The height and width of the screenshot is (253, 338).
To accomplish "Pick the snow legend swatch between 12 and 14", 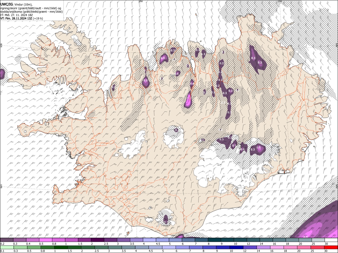I will (253, 240).
